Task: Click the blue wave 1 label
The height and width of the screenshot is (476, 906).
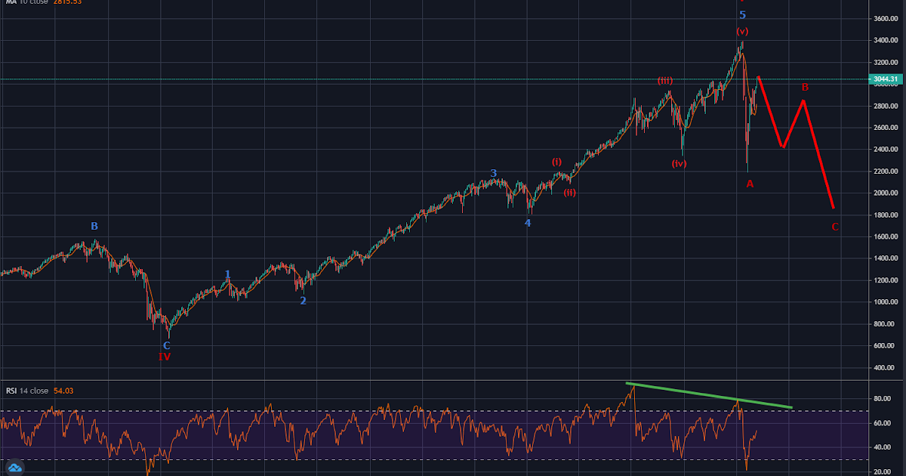Action: pyautogui.click(x=228, y=274)
